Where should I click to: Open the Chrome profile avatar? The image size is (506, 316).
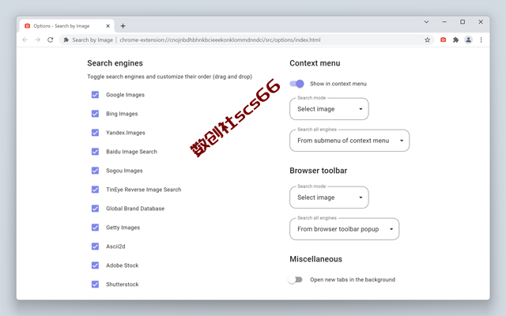tap(468, 39)
